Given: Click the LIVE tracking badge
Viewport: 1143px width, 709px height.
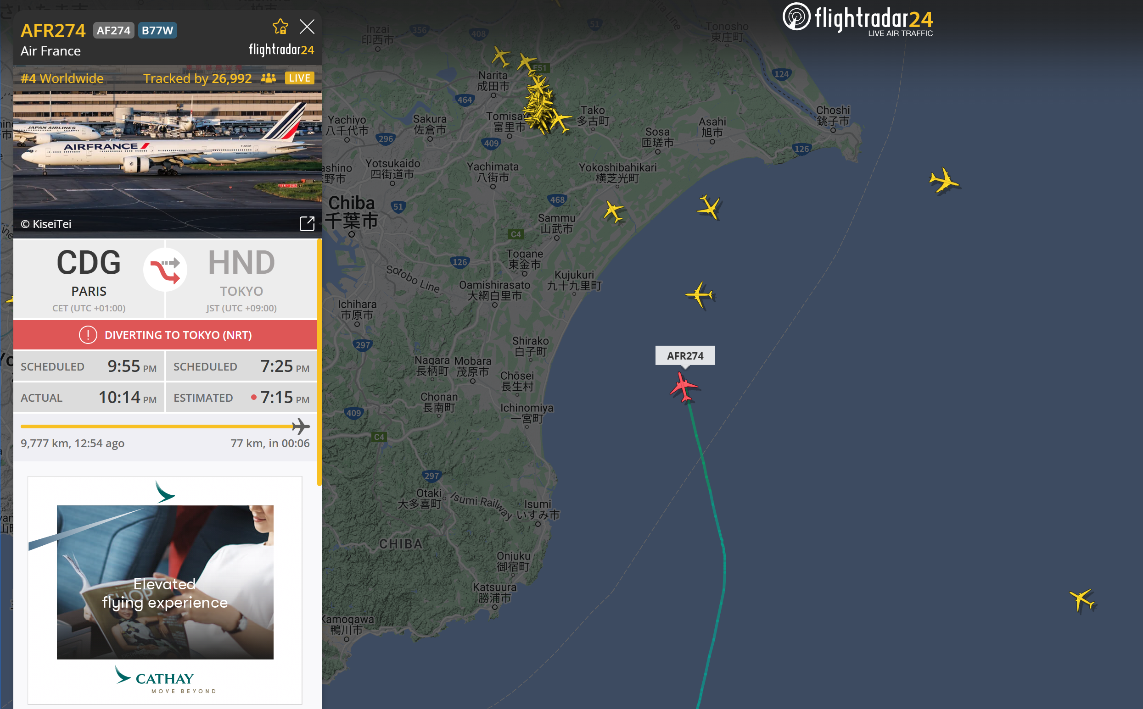Looking at the screenshot, I should [299, 78].
